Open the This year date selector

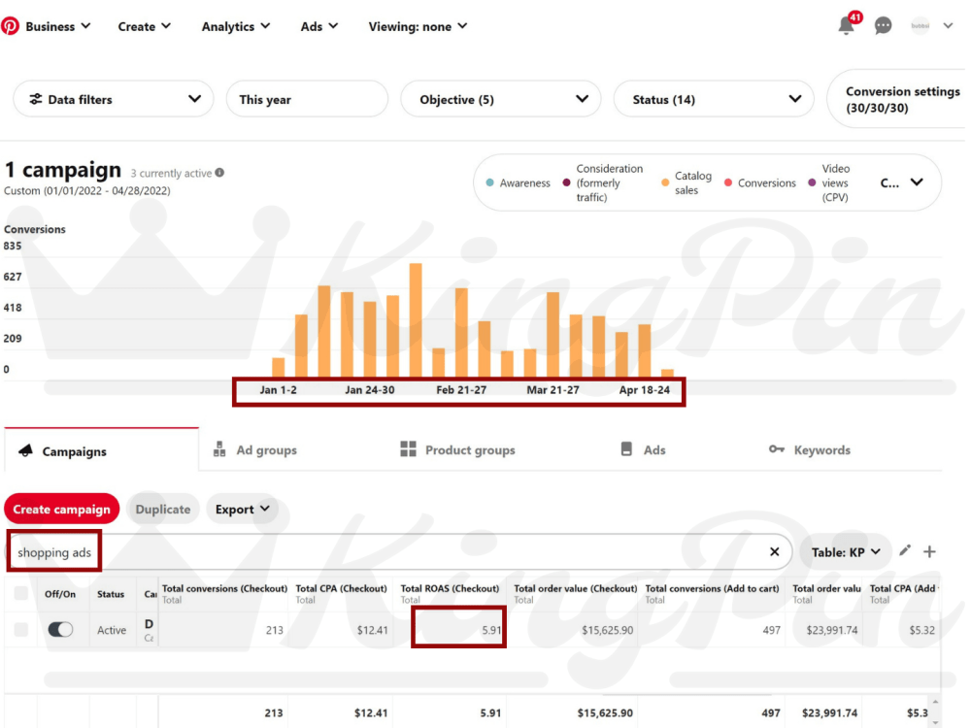[x=307, y=99]
